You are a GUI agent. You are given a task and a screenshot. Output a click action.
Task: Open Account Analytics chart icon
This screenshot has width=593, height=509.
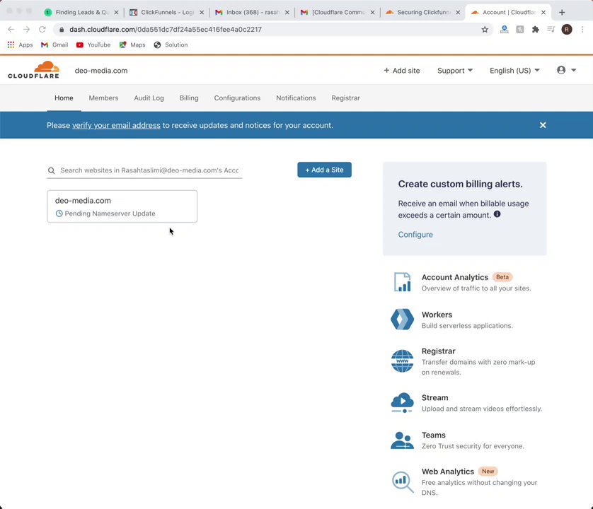[x=402, y=282]
